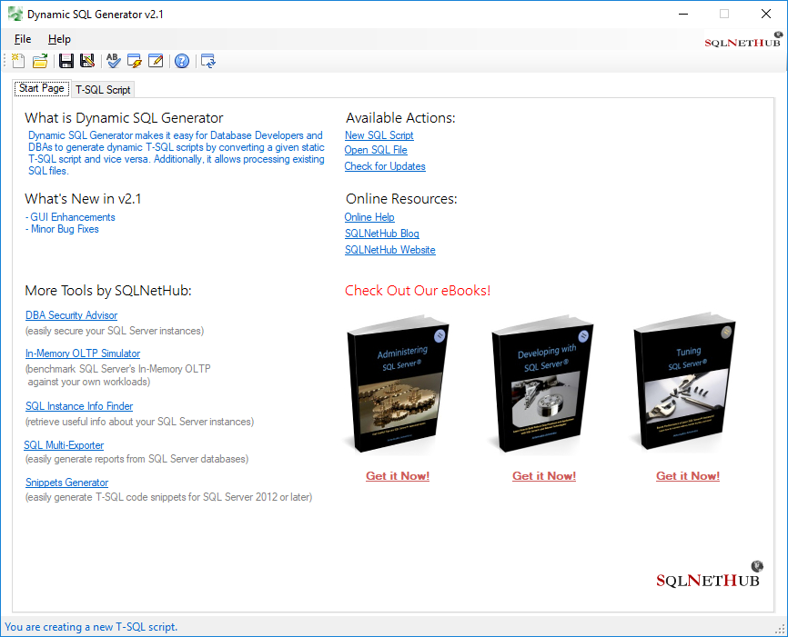Click the "Check Out Our eBooks!" heading
788x637 pixels.
click(x=418, y=291)
